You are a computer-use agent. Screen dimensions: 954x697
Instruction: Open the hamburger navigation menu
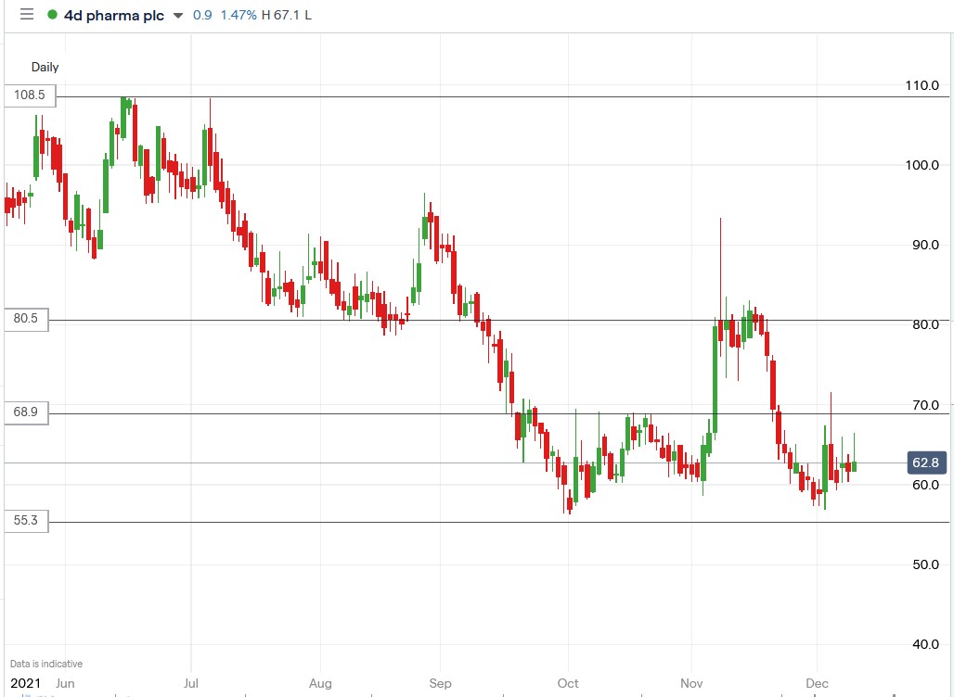tap(25, 15)
